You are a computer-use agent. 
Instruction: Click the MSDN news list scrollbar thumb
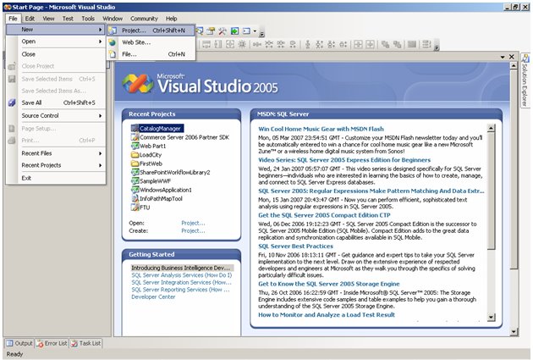(491, 191)
